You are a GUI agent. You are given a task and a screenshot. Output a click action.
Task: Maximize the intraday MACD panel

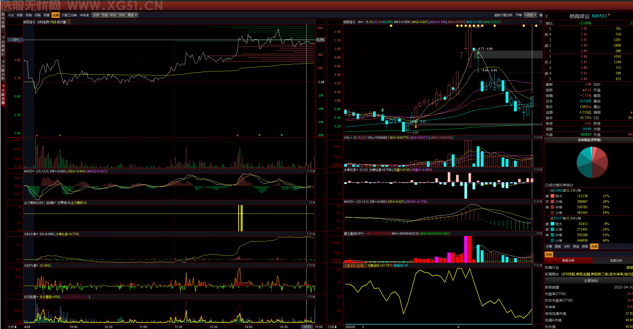[311, 171]
